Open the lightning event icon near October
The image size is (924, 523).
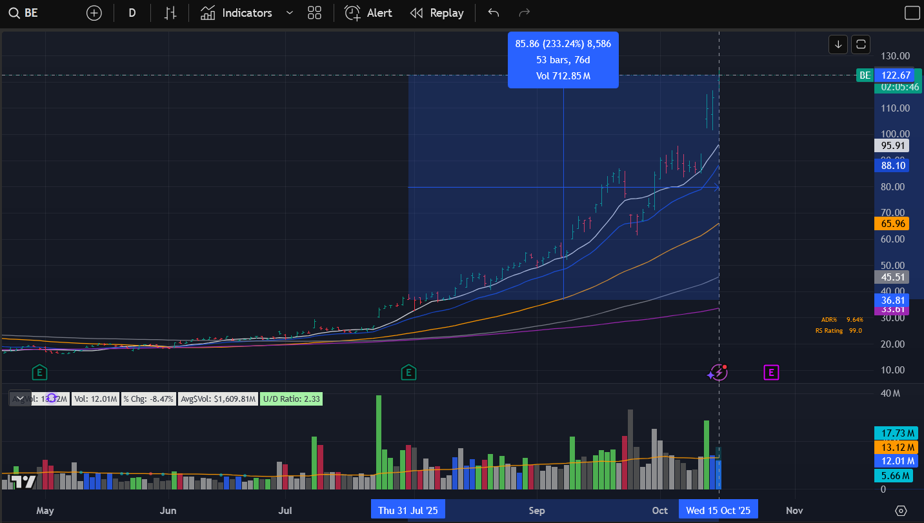coord(718,373)
